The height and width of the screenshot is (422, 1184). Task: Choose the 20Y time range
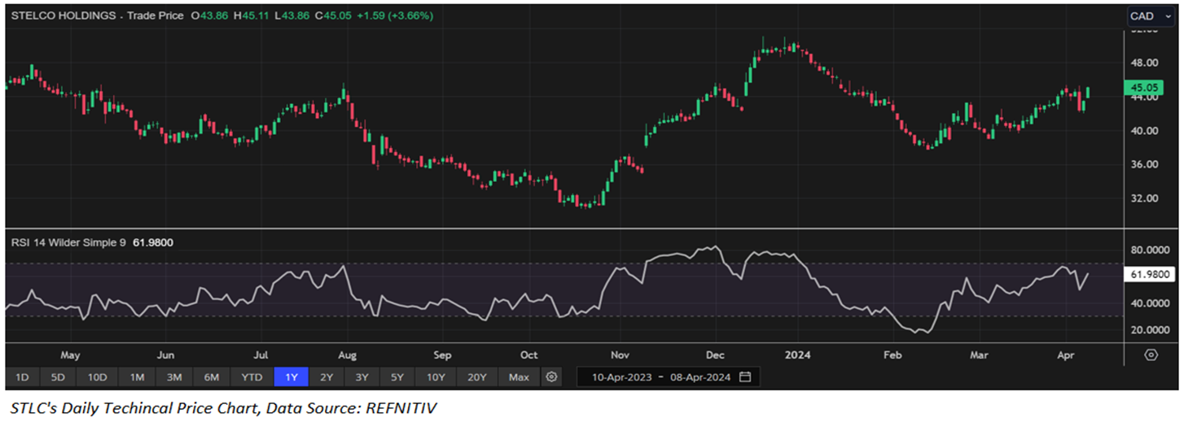click(477, 377)
